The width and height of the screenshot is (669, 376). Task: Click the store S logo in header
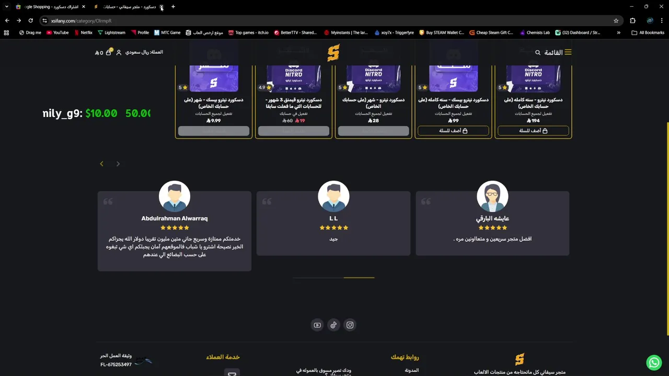[x=333, y=53]
